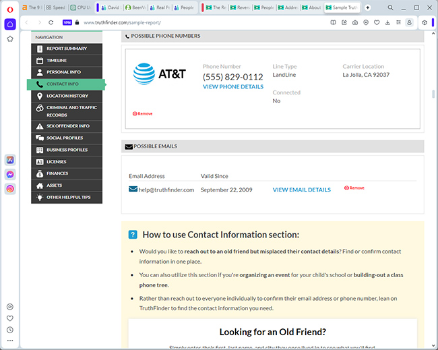Switch to the Reverse tab
Image resolution: width=438 pixels, height=350 pixels.
(x=241, y=7)
